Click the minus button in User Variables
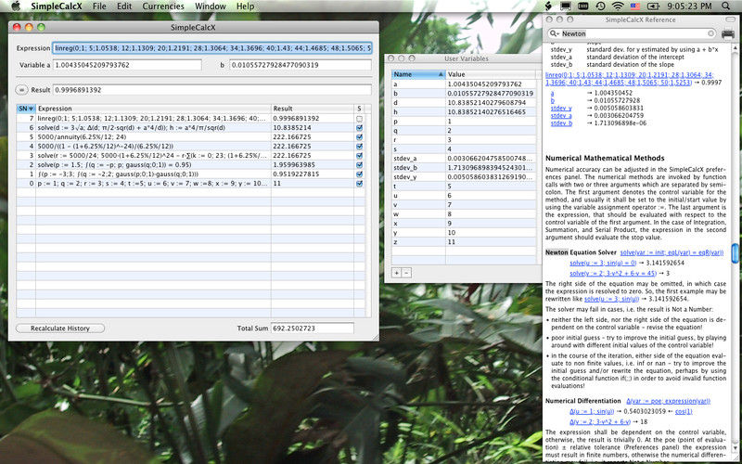This screenshot has height=464, width=742. (x=406, y=273)
